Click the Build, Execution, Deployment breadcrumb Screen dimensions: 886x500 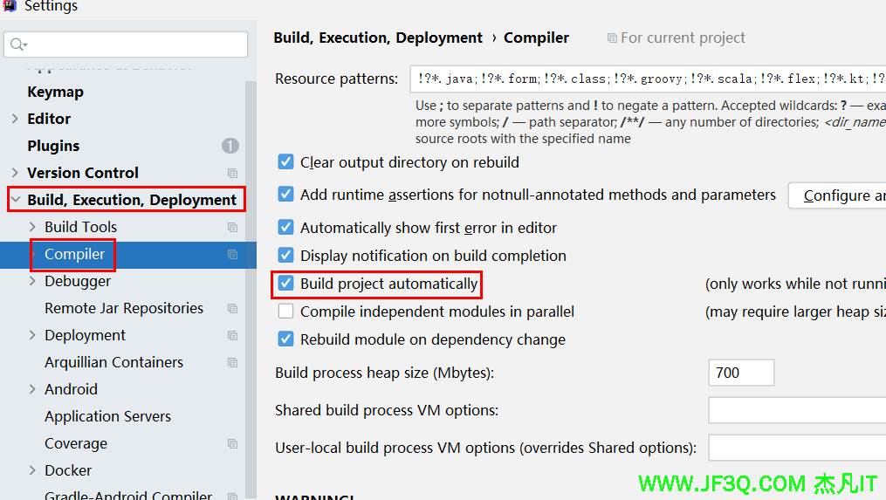[377, 38]
